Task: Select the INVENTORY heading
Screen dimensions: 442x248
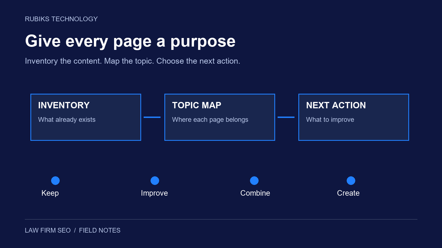Action: point(64,105)
